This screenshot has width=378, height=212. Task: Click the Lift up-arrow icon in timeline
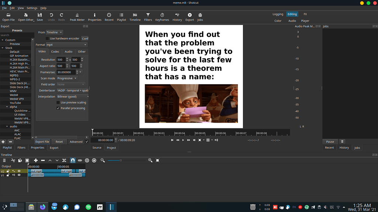50,160
